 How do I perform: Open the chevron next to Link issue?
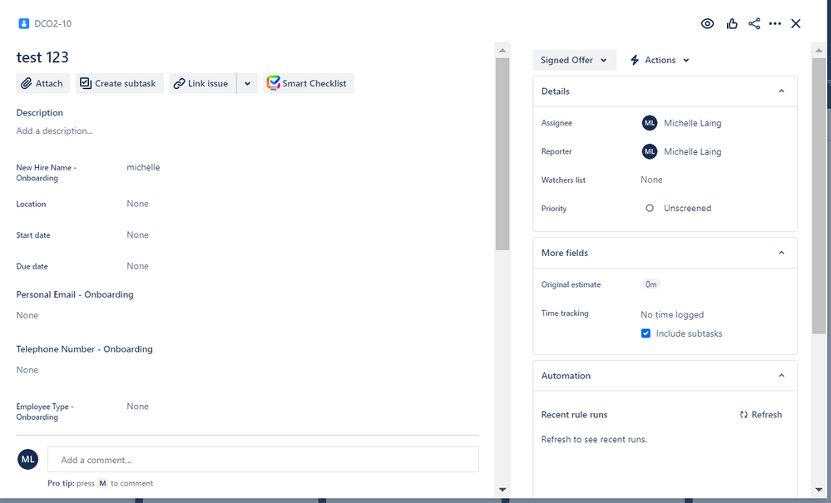[247, 83]
